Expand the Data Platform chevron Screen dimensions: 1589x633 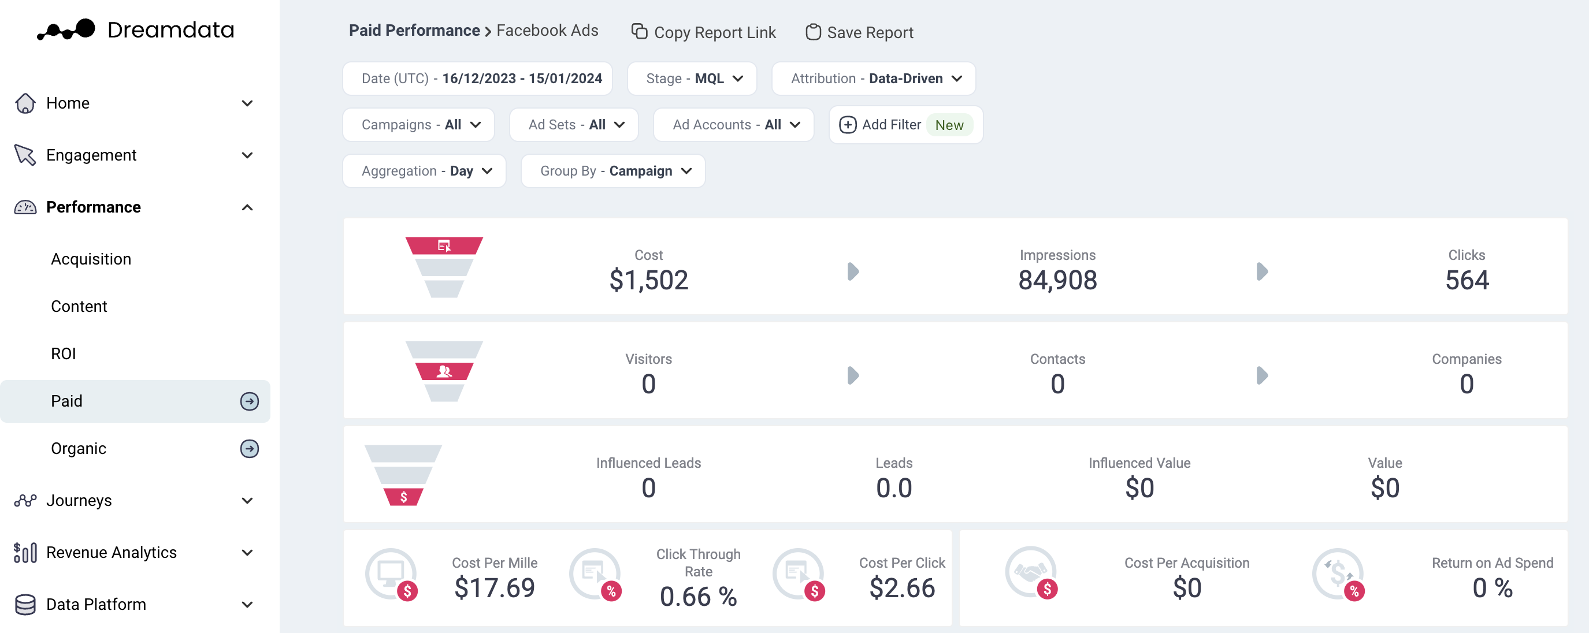(x=247, y=605)
